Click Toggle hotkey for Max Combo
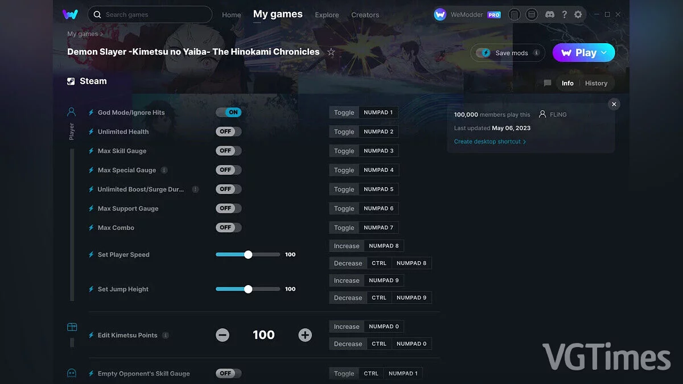Viewport: 683px width, 384px height. coord(344,228)
